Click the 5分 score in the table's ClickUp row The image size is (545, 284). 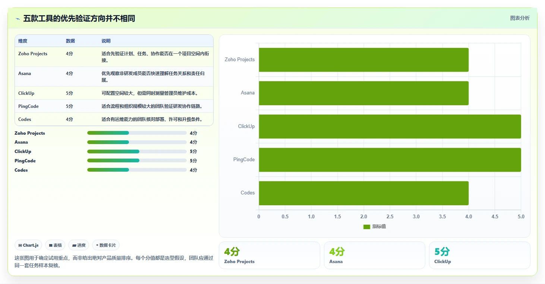tap(69, 93)
